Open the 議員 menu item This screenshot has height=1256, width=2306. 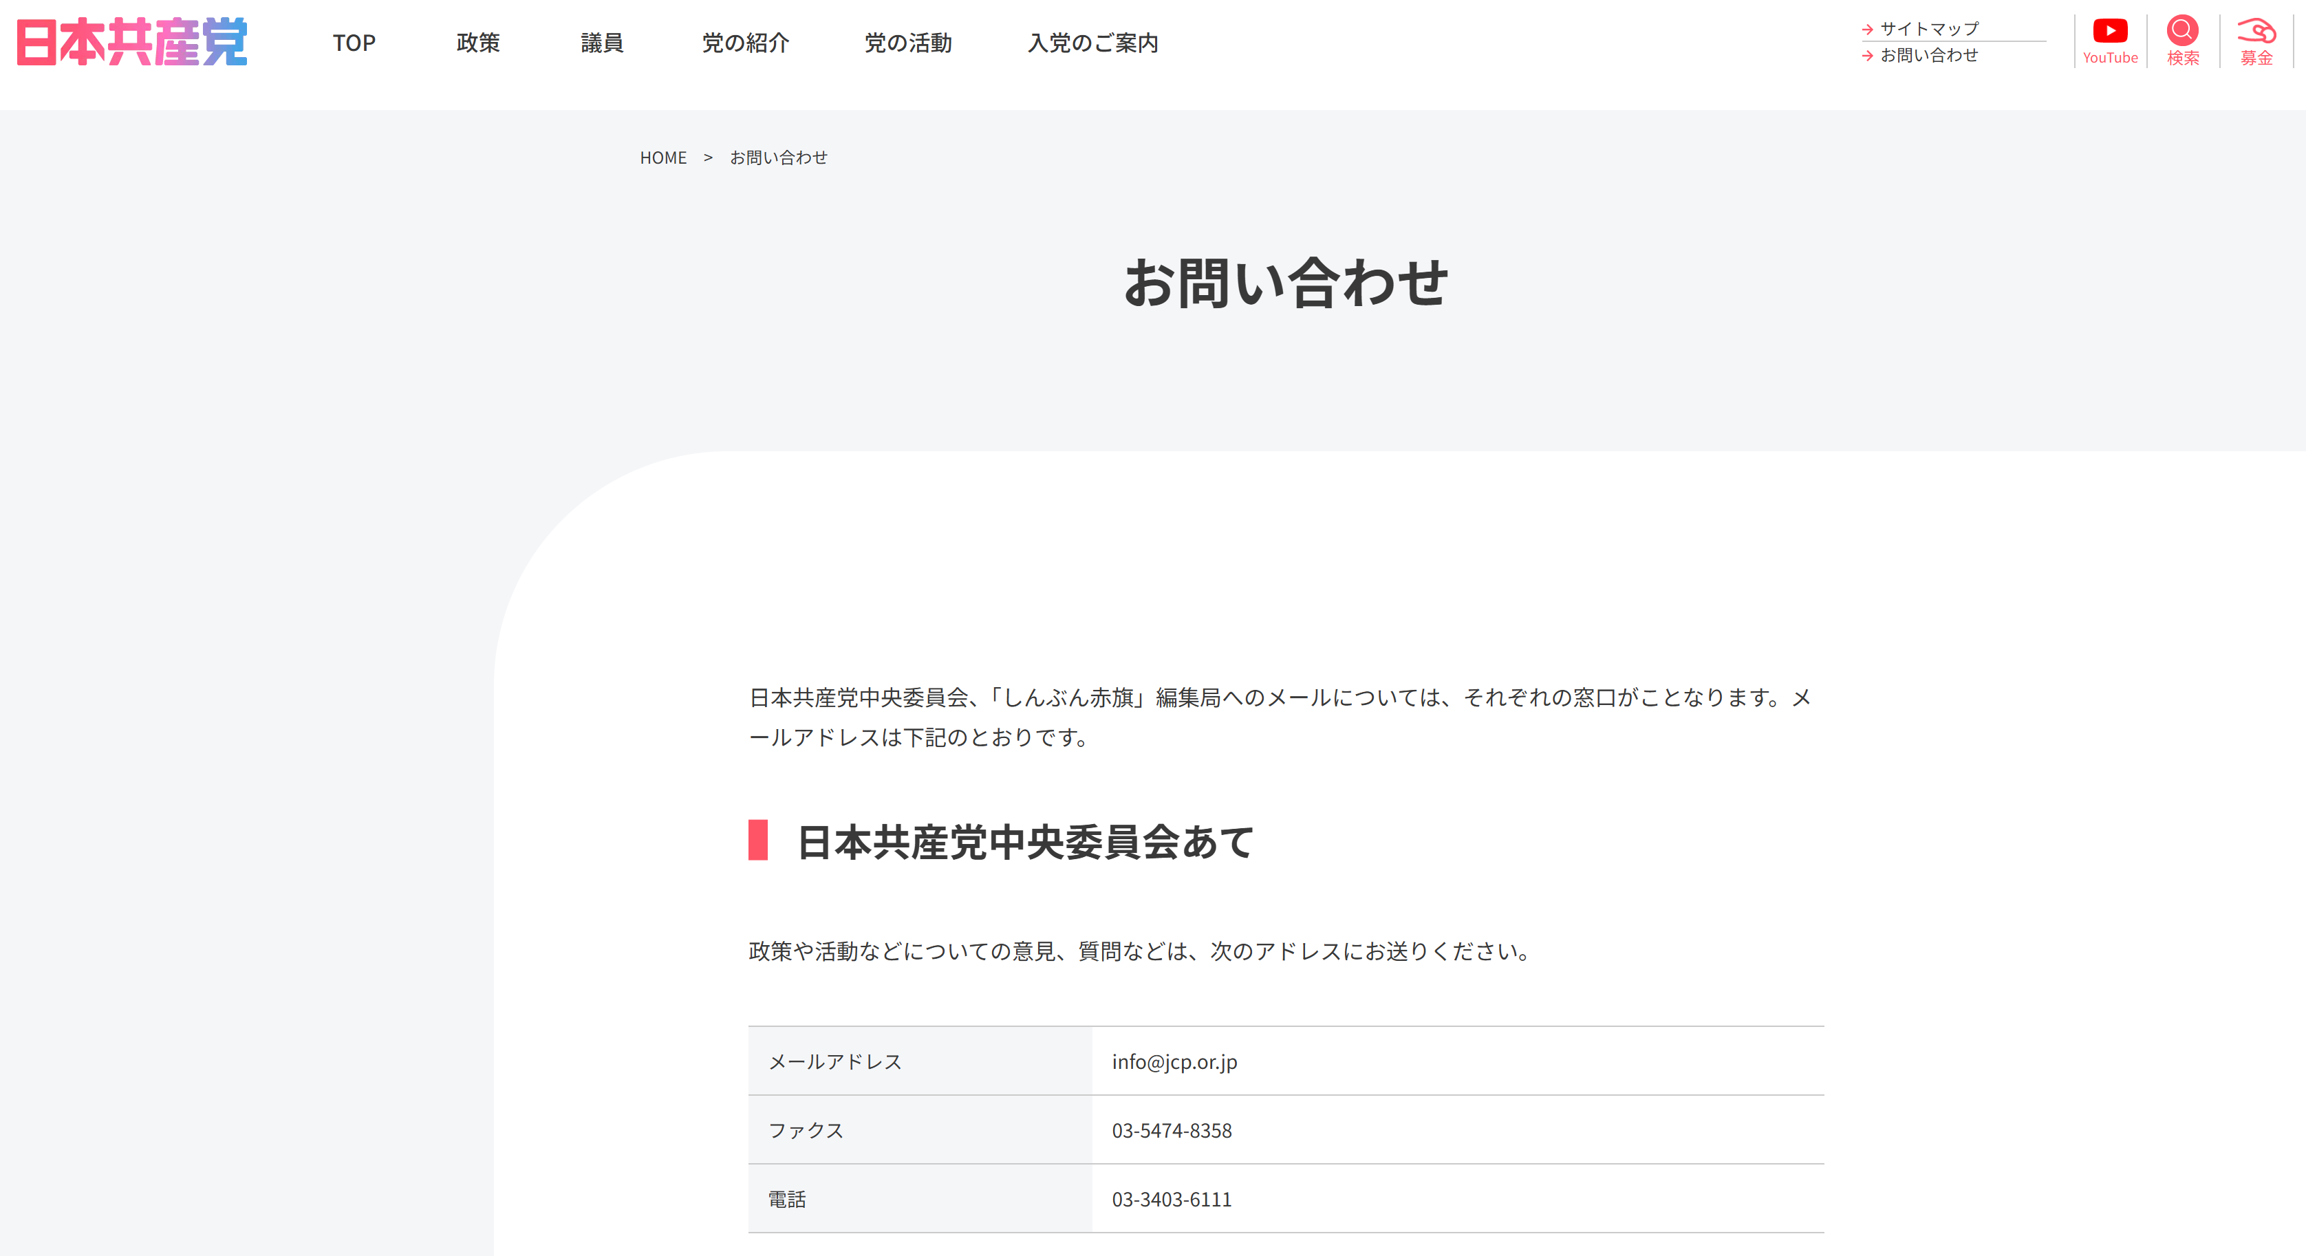pyautogui.click(x=601, y=43)
